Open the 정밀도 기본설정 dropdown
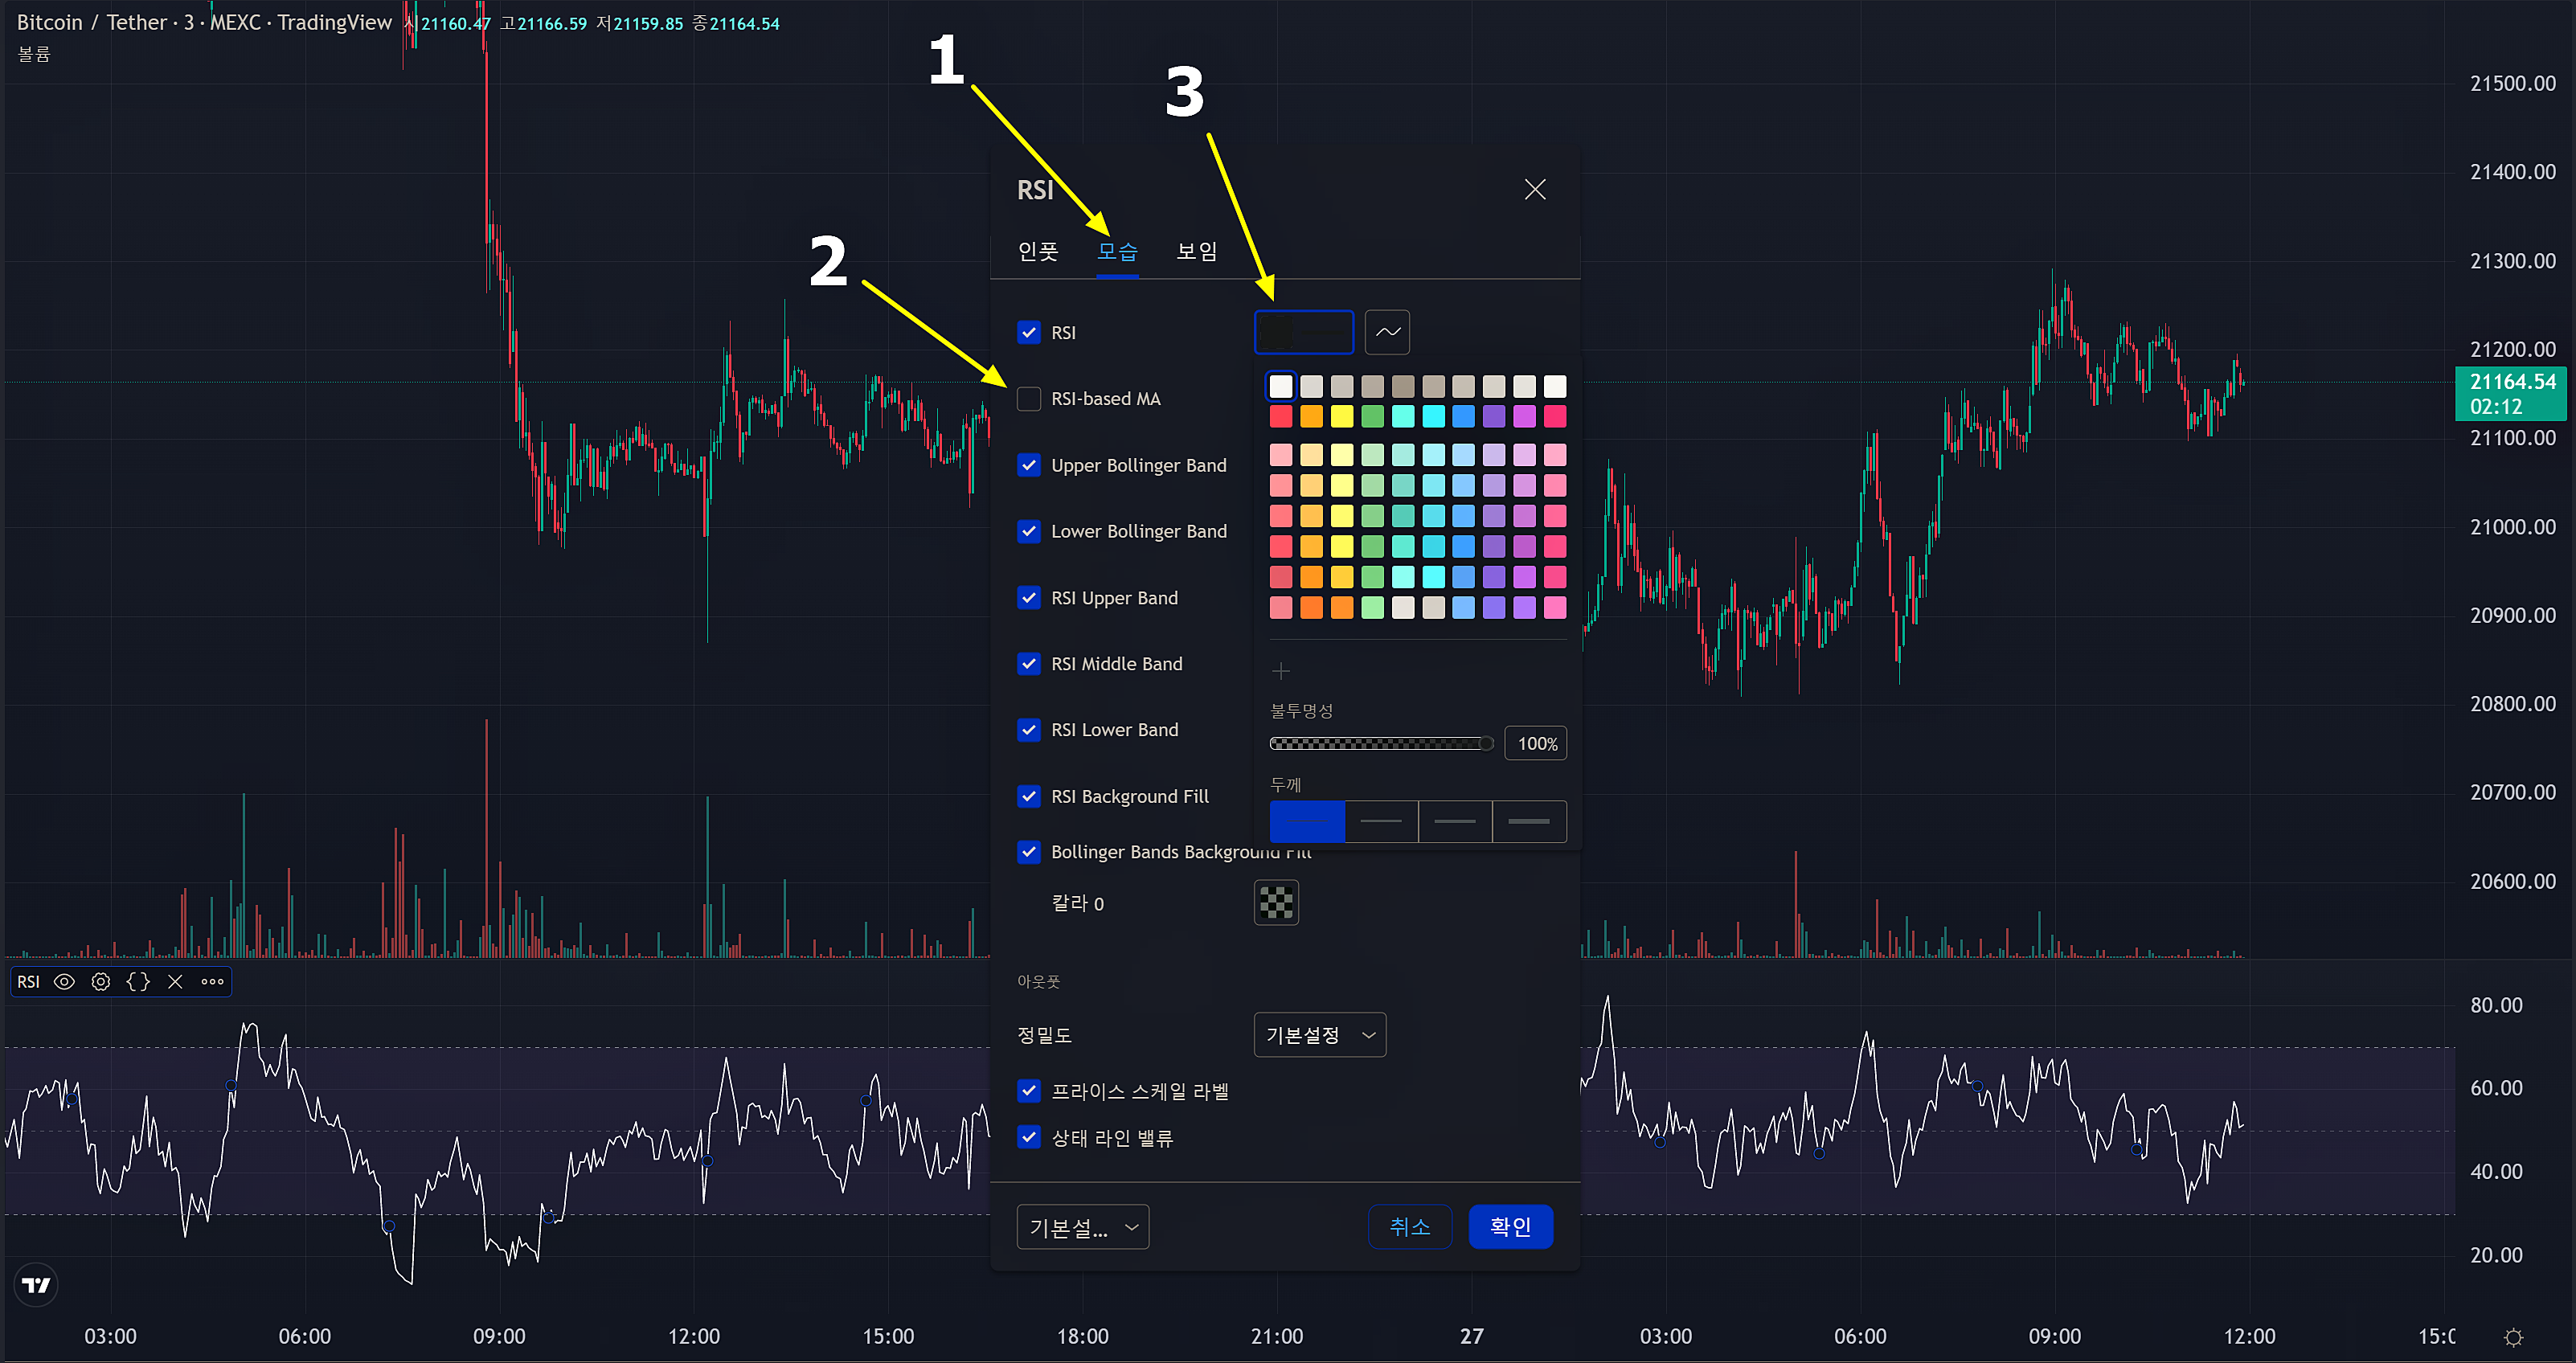 coord(1320,1035)
